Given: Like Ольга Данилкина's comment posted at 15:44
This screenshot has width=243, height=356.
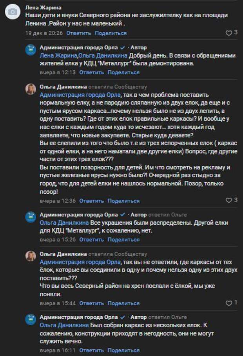Looking at the screenshot, I should 229,303.
